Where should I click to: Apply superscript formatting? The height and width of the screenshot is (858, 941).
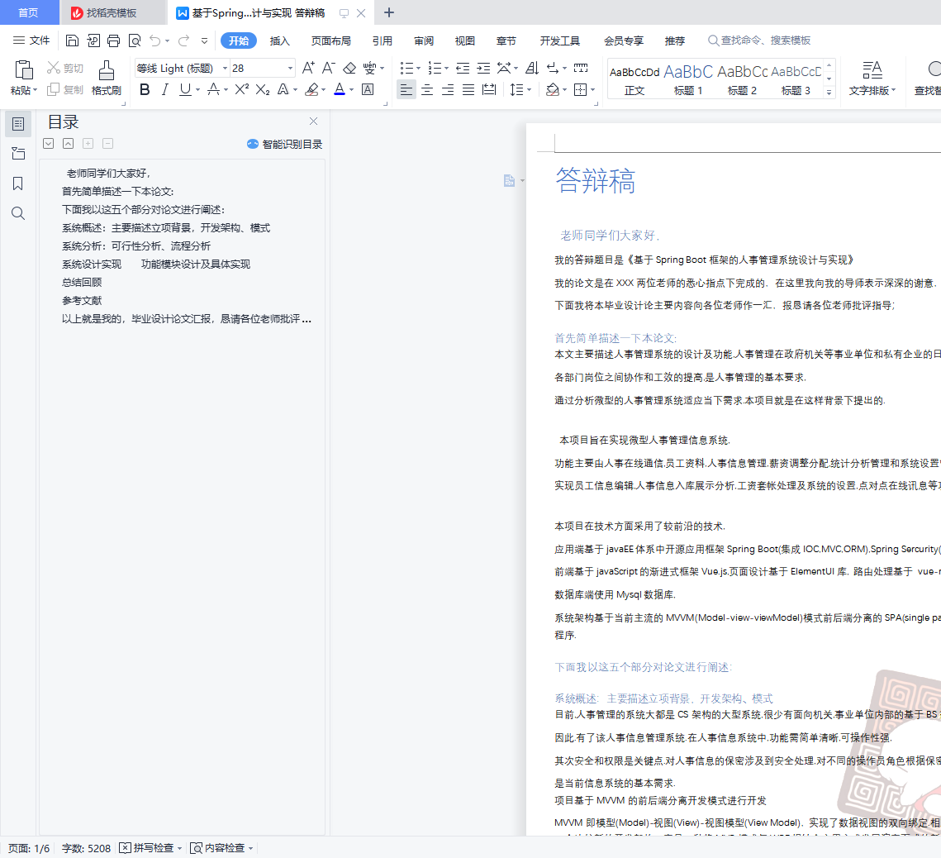[242, 89]
